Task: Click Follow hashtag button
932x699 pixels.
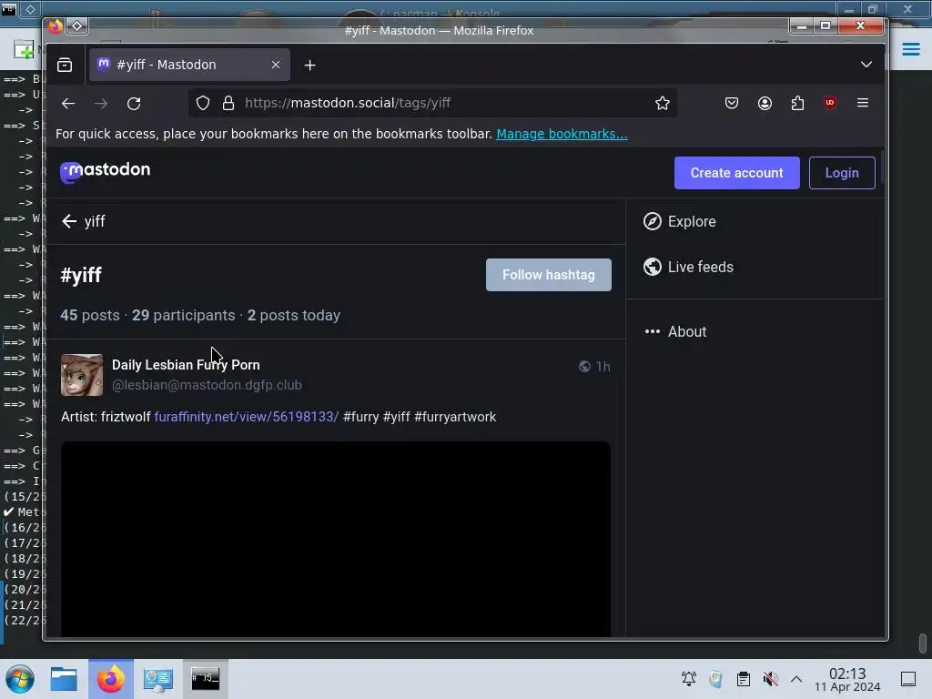Action: [x=548, y=275]
